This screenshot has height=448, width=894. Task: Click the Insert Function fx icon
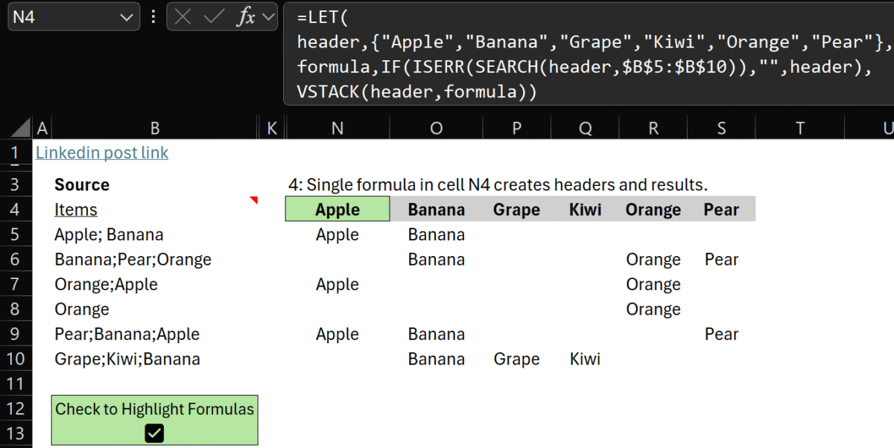pyautogui.click(x=245, y=17)
